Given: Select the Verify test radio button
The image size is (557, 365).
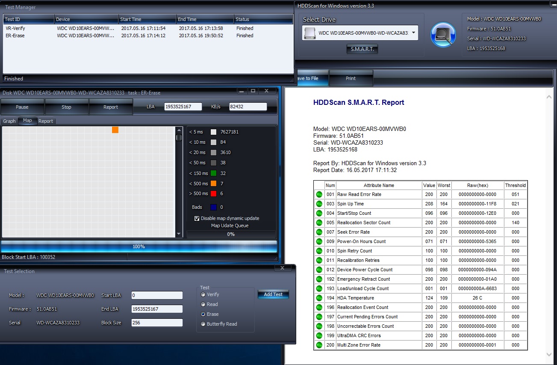Looking at the screenshot, I should (203, 294).
